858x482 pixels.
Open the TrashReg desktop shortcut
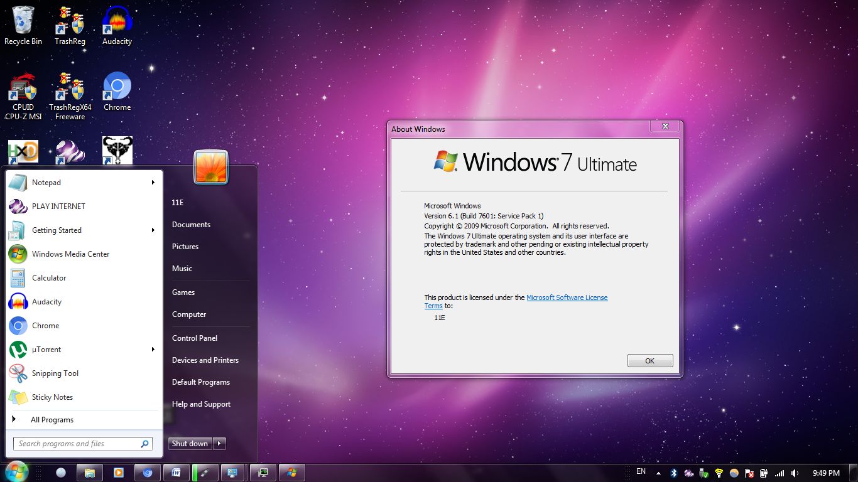tap(70, 25)
